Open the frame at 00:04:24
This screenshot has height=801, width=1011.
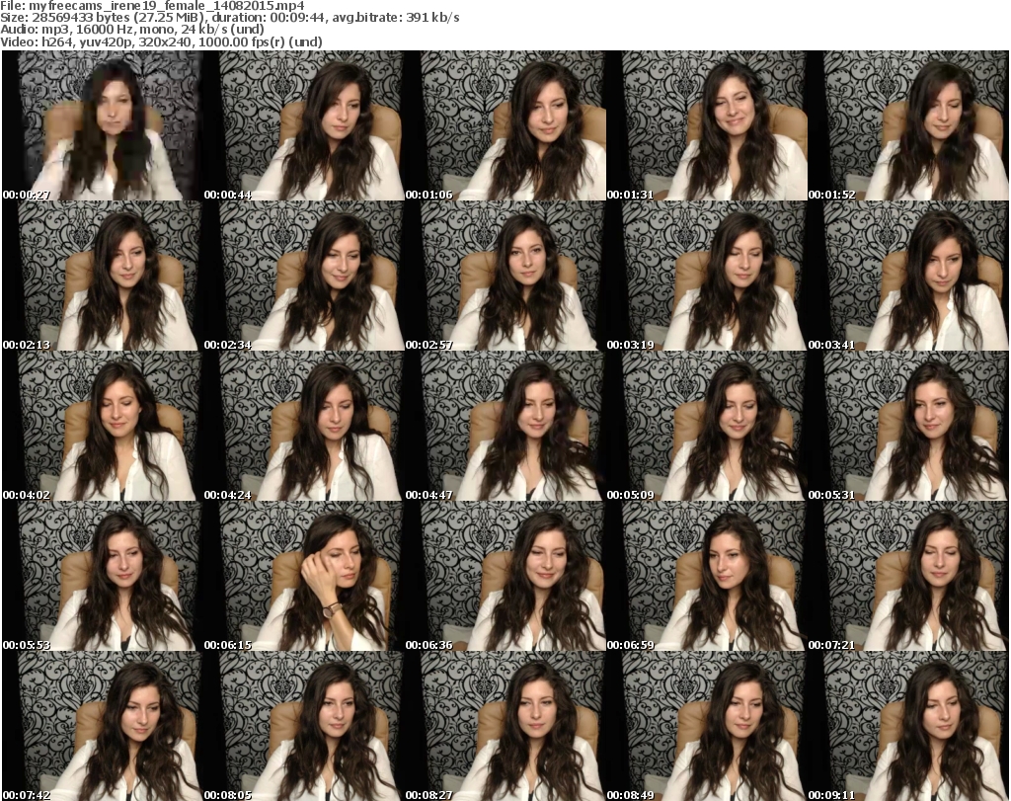[304, 427]
